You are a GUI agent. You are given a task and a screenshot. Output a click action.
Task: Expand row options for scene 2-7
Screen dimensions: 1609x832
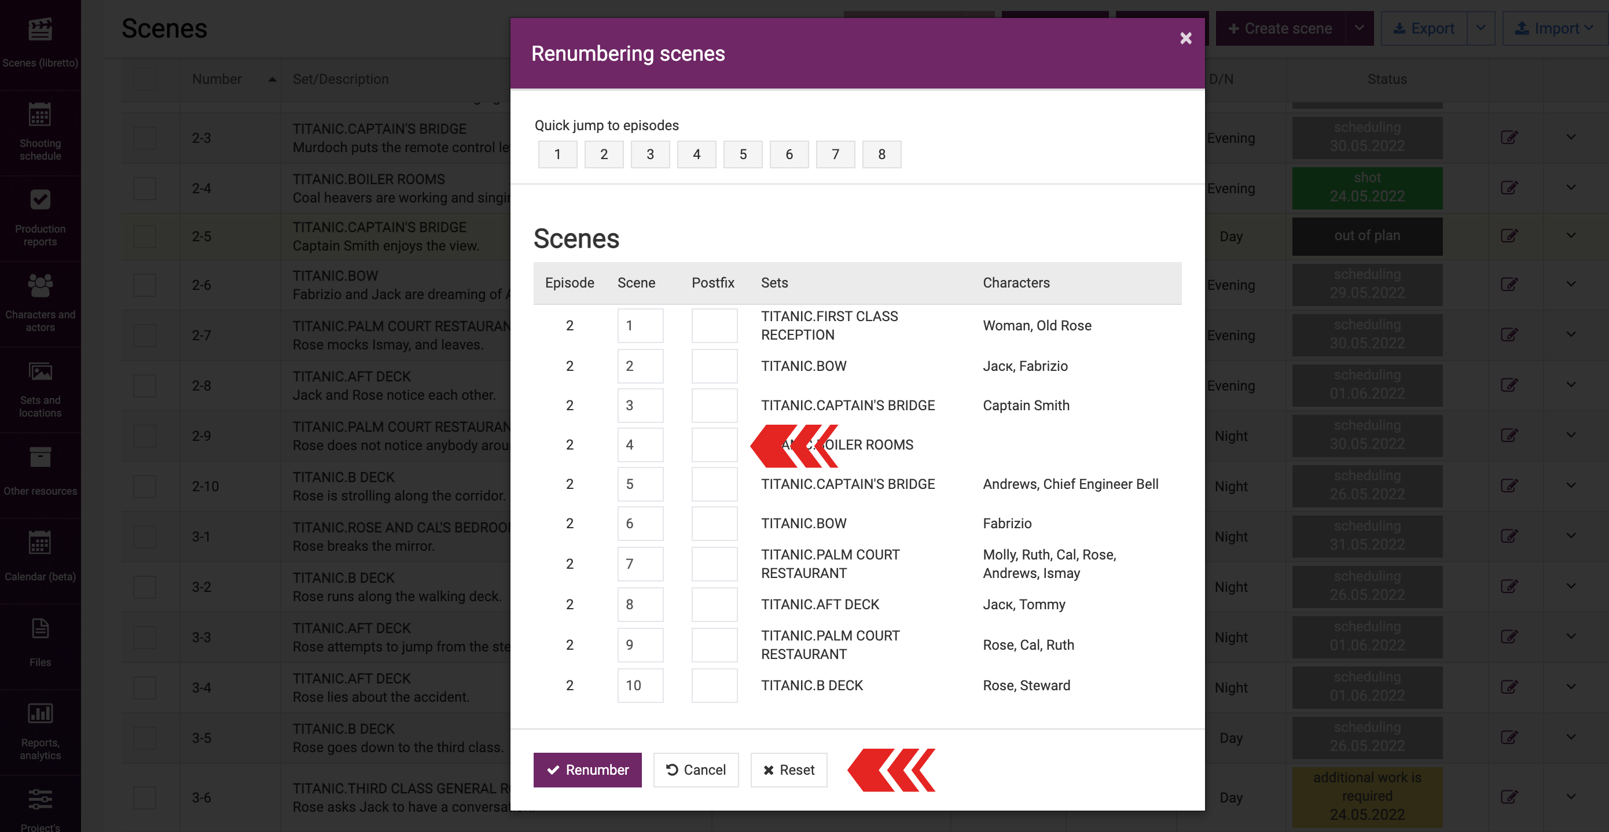click(1571, 336)
